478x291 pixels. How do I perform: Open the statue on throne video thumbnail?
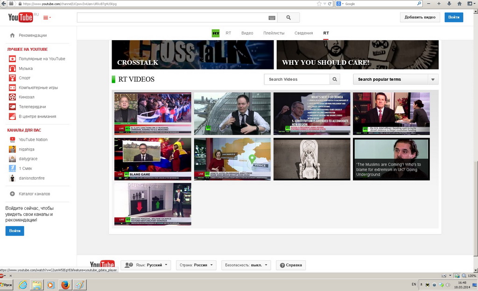[312, 159]
